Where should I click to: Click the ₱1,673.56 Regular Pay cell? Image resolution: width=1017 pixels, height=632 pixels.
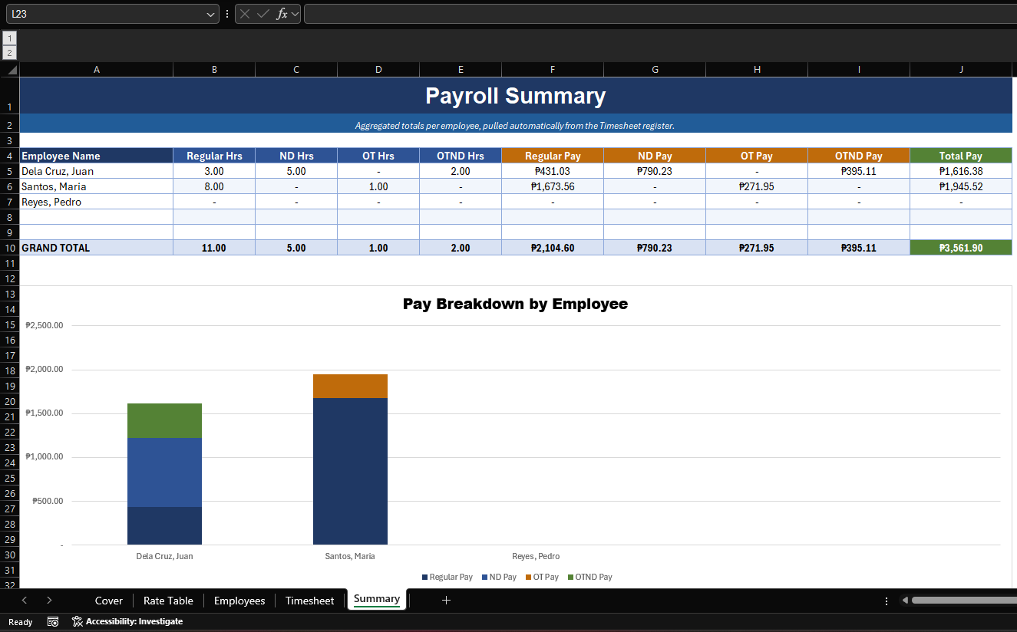click(553, 186)
